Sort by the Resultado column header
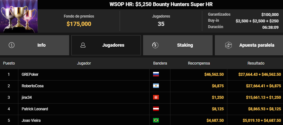The image size is (283, 125). tap(256, 63)
